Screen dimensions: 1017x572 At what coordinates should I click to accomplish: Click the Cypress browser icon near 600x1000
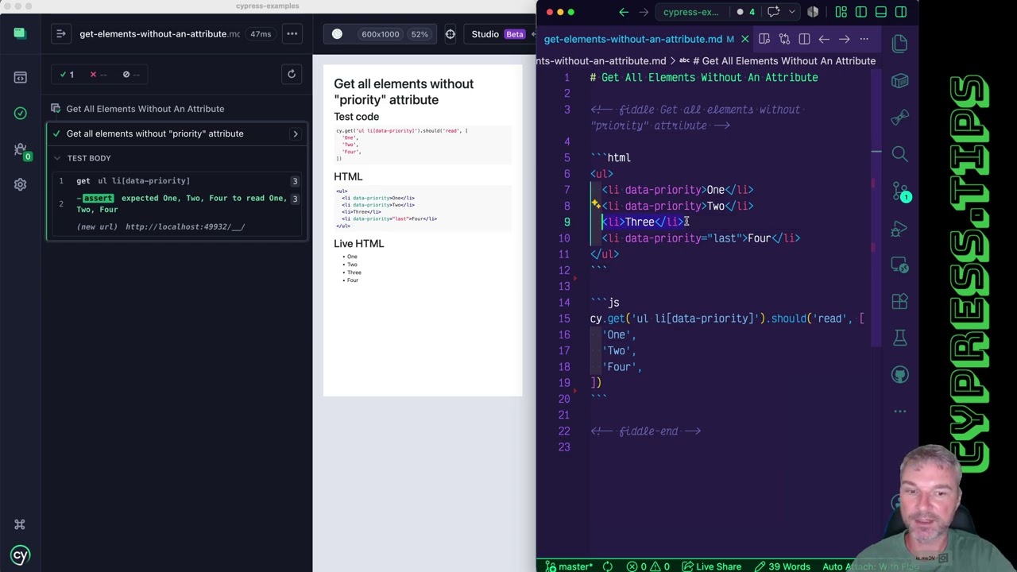pos(337,34)
